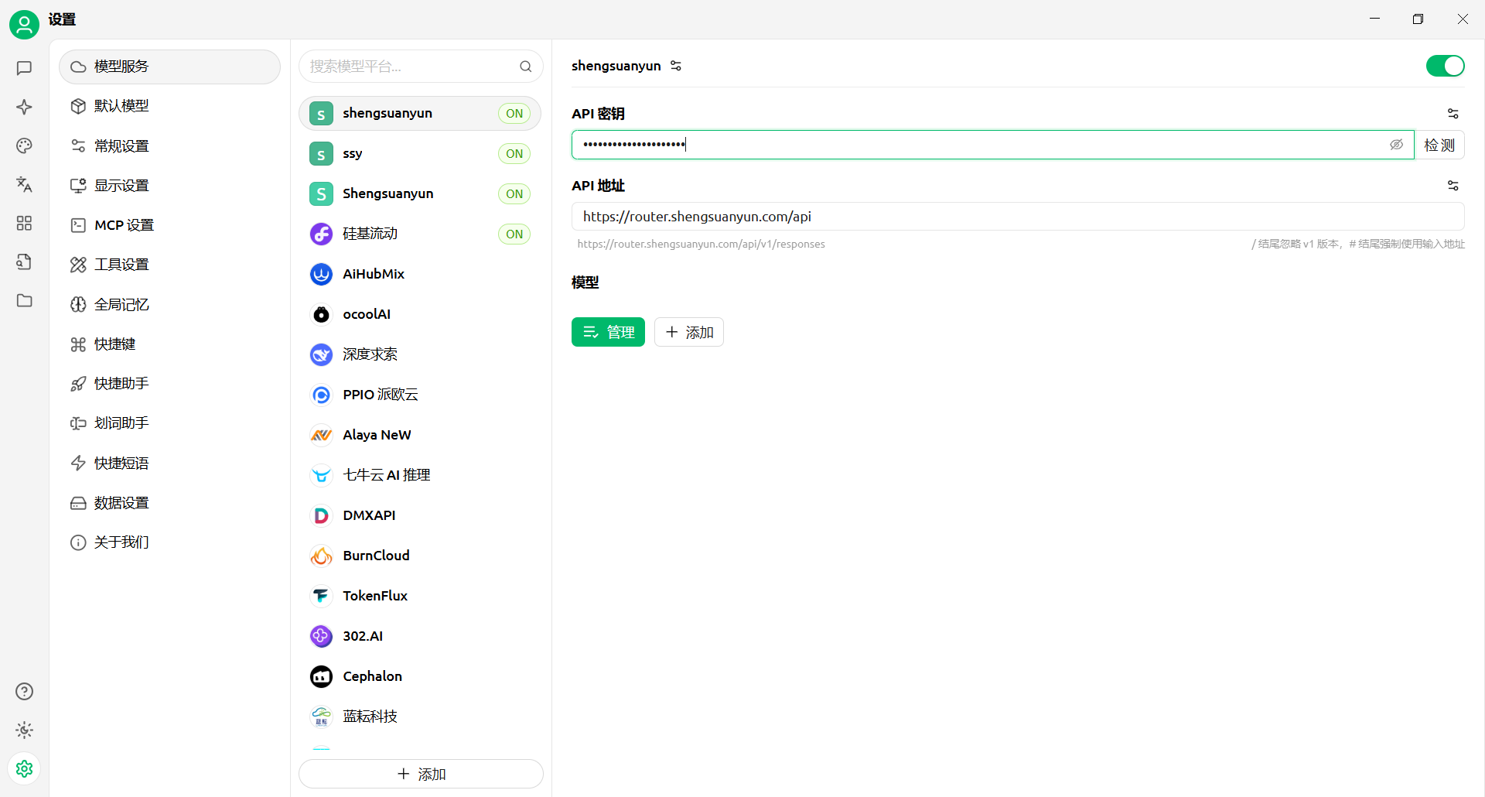Screen dimensions: 1485x797
Task: Select the TokenFlux provider
Action: tap(420, 596)
